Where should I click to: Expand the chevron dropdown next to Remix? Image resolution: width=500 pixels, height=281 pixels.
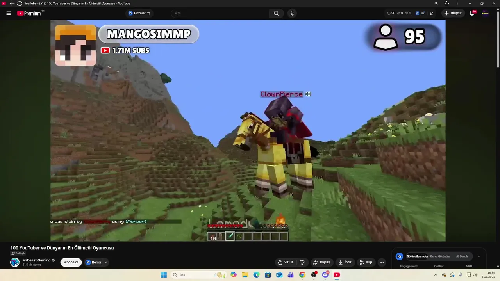(105, 262)
